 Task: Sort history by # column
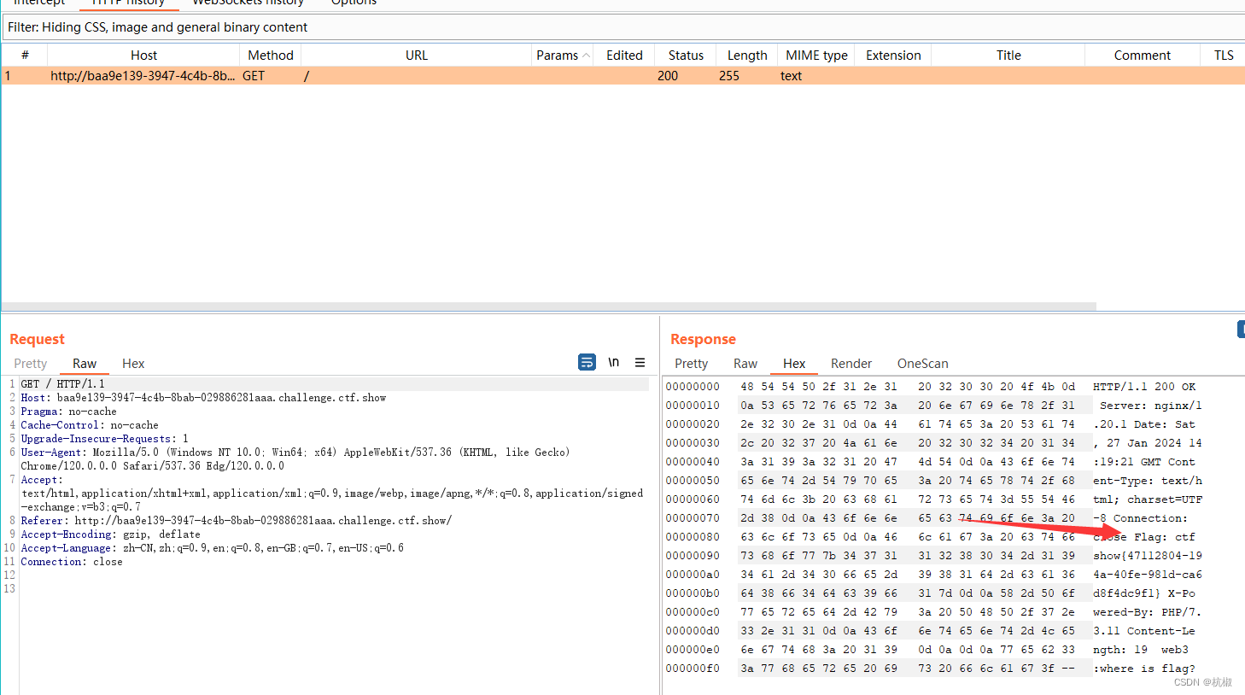[25, 55]
